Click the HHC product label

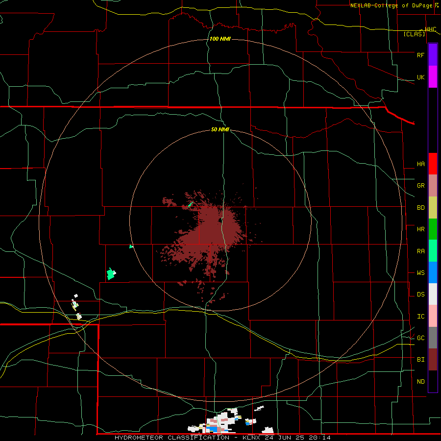430,29
